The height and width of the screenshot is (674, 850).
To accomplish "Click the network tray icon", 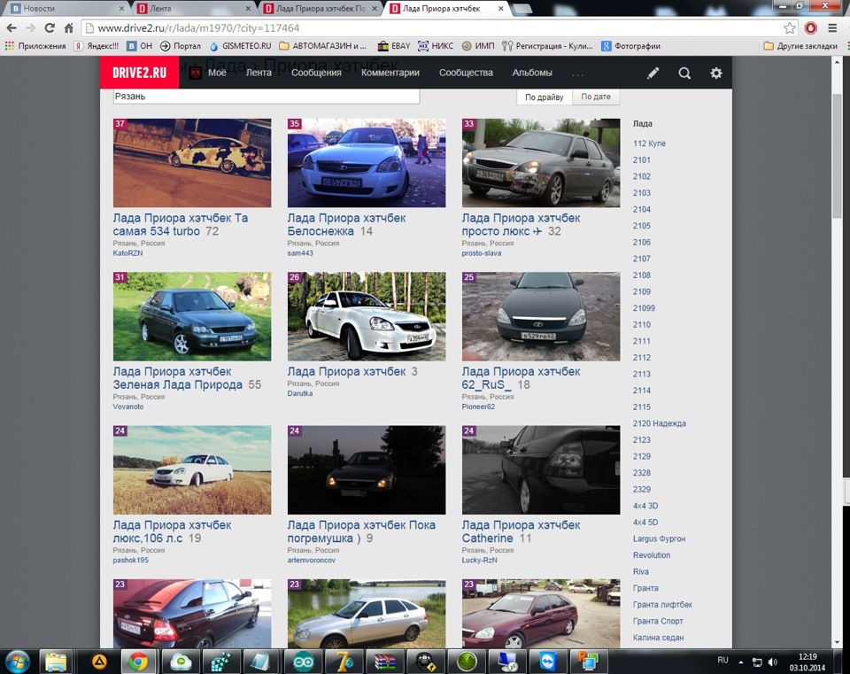I will [x=757, y=662].
